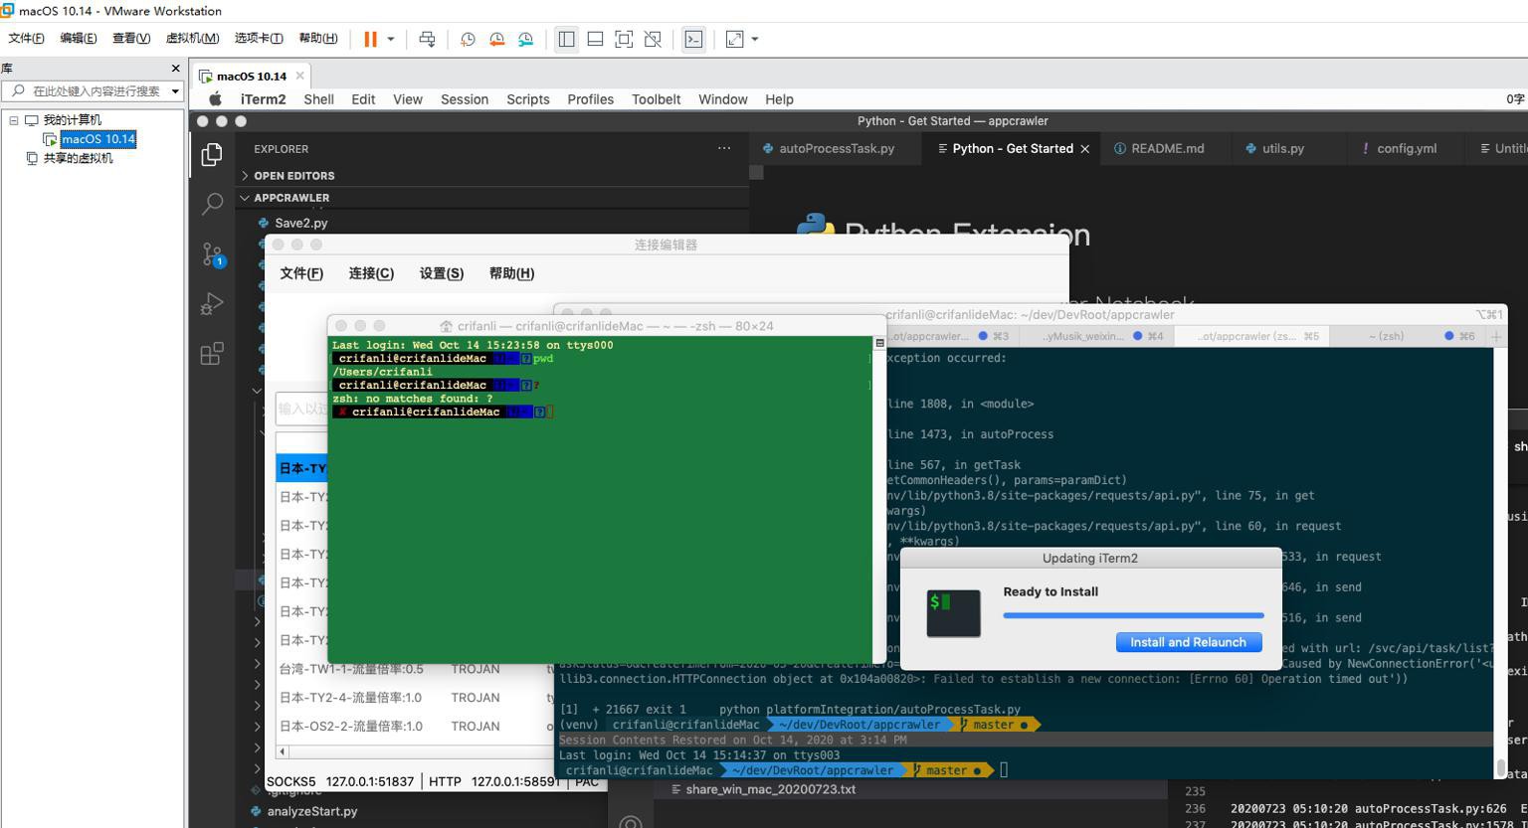Open the iTerm2 Toolbelt menu
The width and height of the screenshot is (1528, 828).
click(x=656, y=99)
